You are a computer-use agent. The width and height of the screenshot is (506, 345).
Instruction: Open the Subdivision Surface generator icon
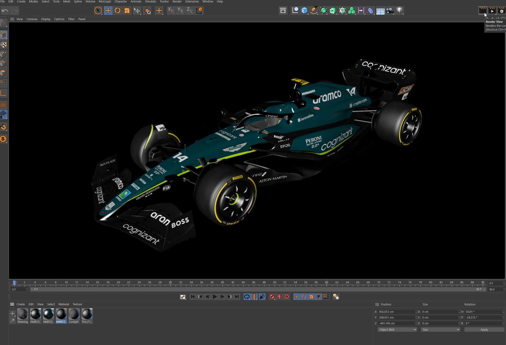pyautogui.click(x=324, y=11)
